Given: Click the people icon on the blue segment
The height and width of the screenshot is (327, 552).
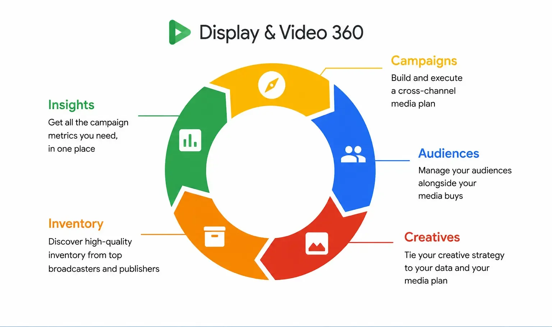Looking at the screenshot, I should tap(353, 154).
